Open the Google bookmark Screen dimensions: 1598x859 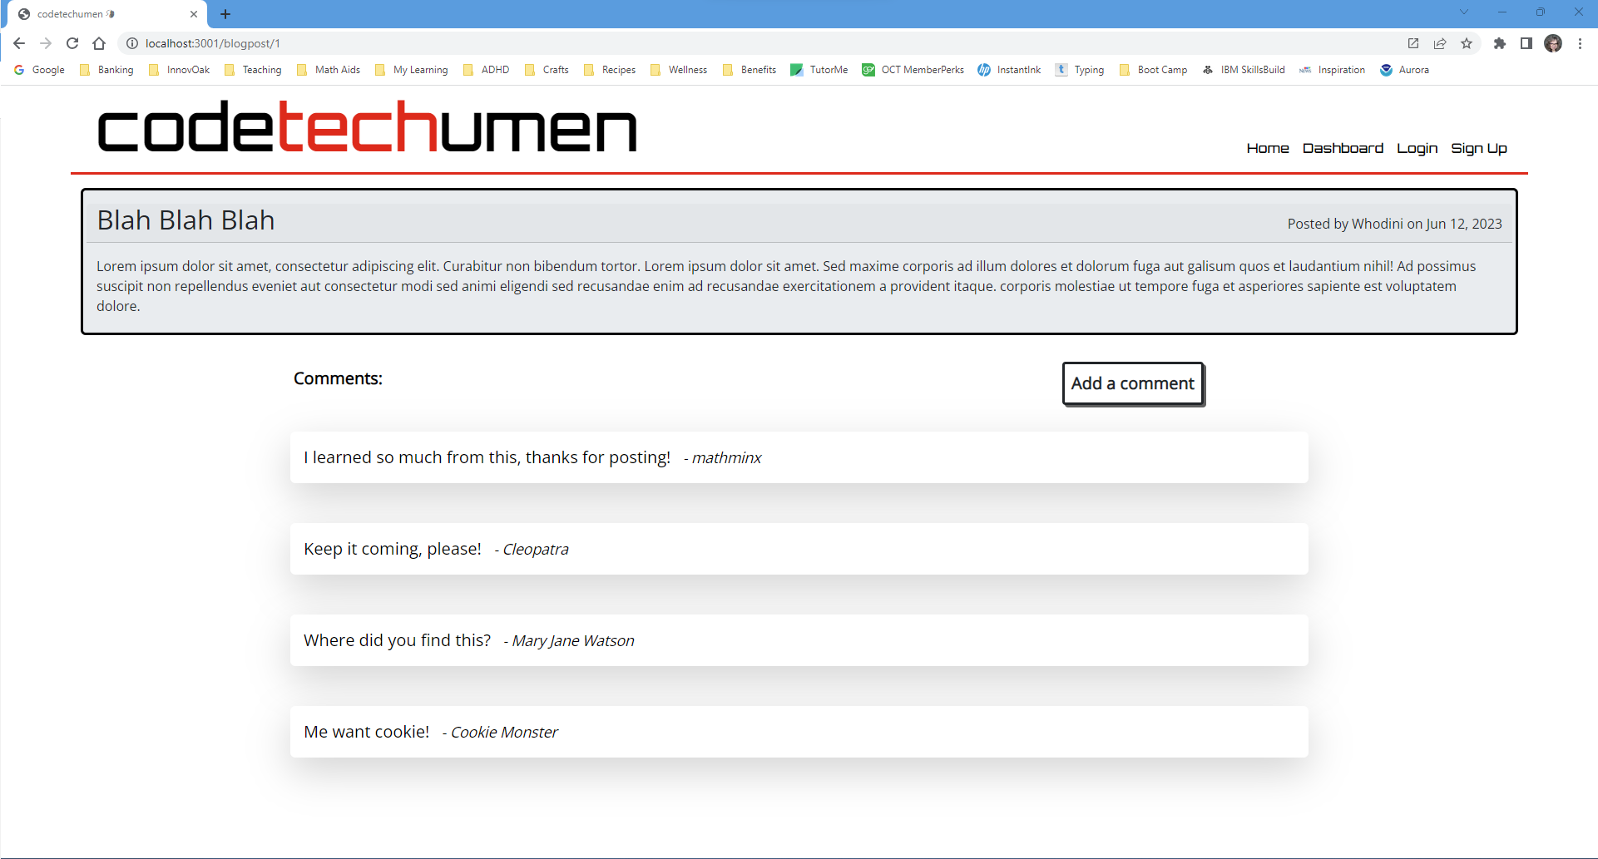tap(39, 70)
